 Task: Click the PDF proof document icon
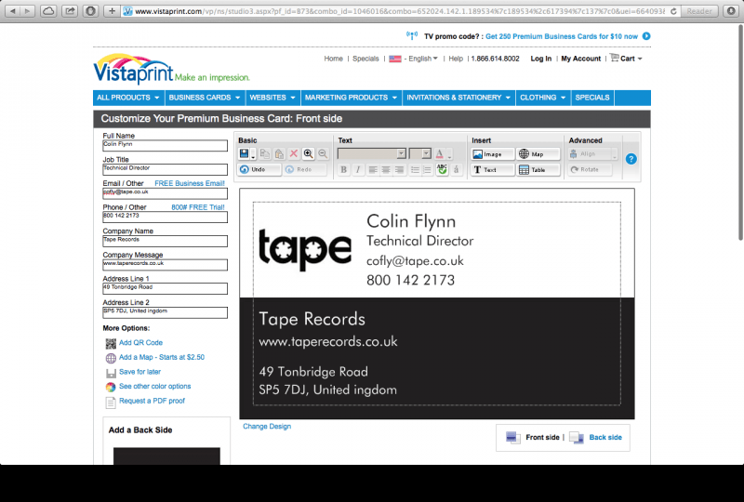click(111, 403)
